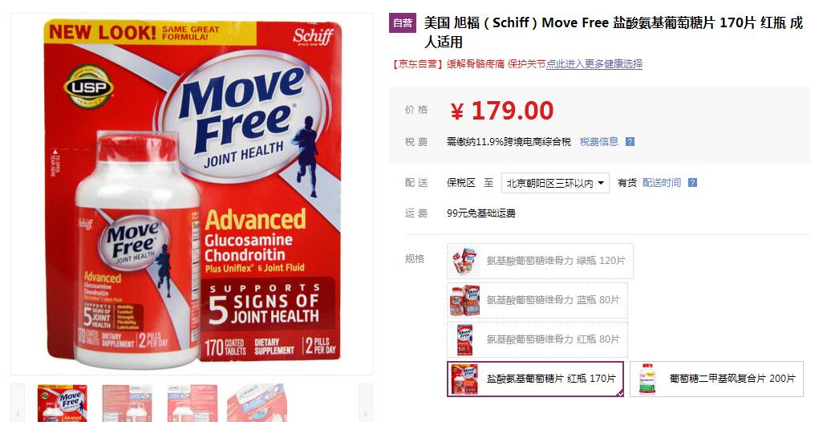
Task: Click the blue bottle 80片 option image
Action: pyautogui.click(x=464, y=300)
